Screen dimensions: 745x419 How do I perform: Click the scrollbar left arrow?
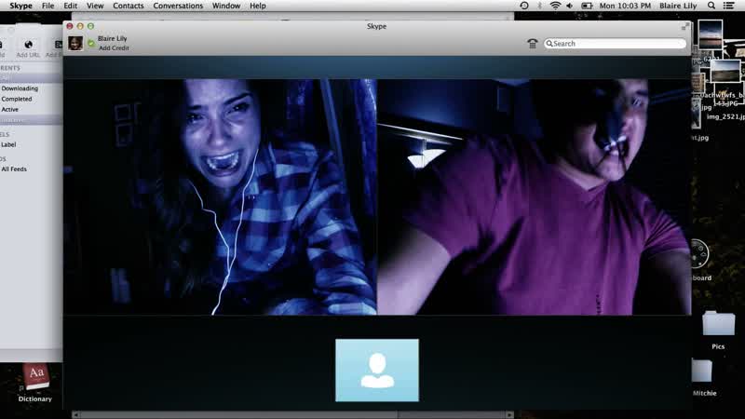coord(75,414)
